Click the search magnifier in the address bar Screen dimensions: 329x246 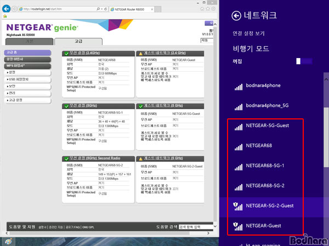pyautogui.click(x=98, y=9)
